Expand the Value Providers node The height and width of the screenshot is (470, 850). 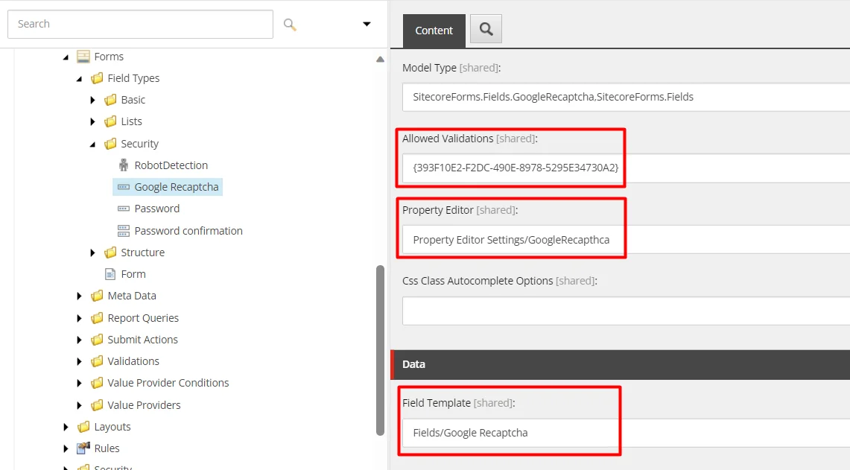coord(79,405)
